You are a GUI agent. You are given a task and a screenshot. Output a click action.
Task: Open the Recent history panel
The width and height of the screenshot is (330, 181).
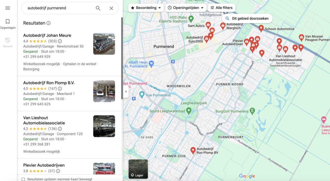[x=8, y=43]
